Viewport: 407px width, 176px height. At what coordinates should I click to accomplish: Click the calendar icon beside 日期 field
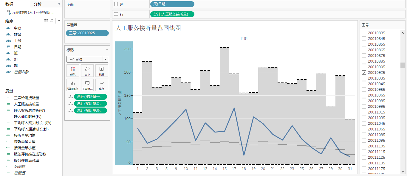(x=9, y=47)
